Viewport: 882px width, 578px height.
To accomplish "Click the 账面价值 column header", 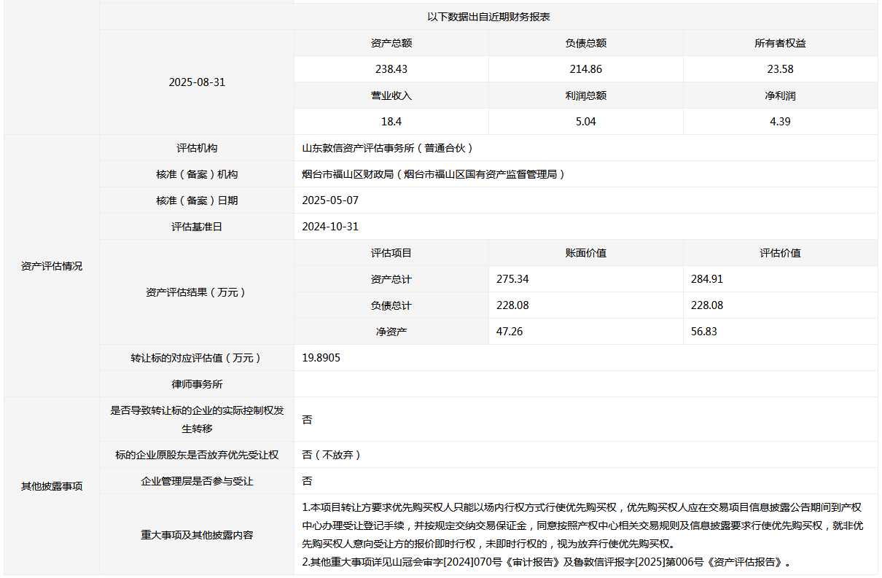I will [x=585, y=253].
